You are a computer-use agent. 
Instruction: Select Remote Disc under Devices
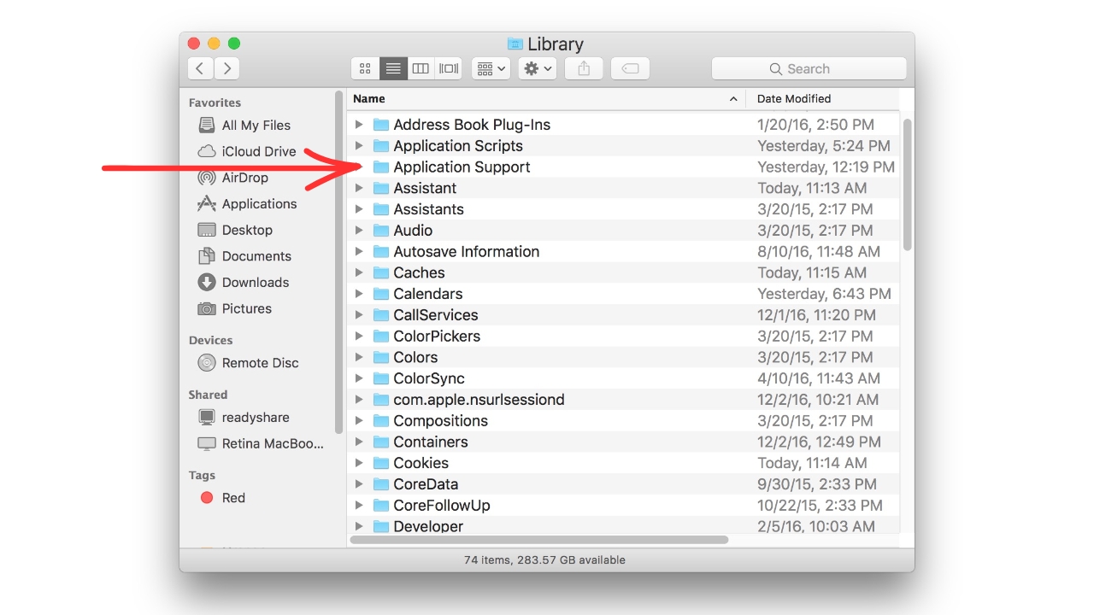click(248, 362)
